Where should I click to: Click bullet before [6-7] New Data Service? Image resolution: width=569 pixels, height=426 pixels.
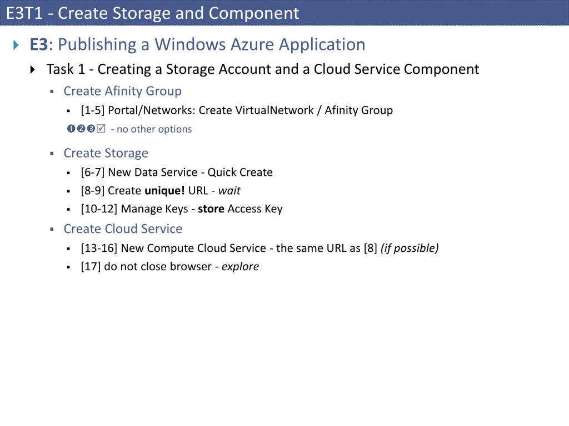pyautogui.click(x=68, y=173)
